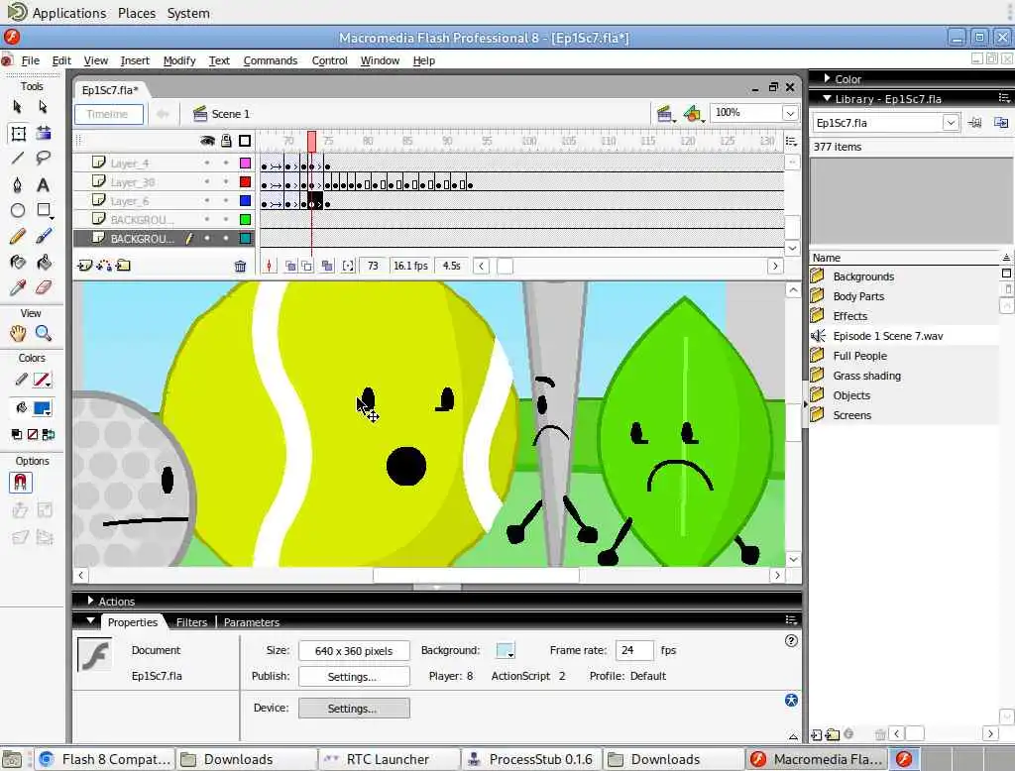Open the Body Parts library folder
Screen dimensions: 1015x771
[x=857, y=296]
